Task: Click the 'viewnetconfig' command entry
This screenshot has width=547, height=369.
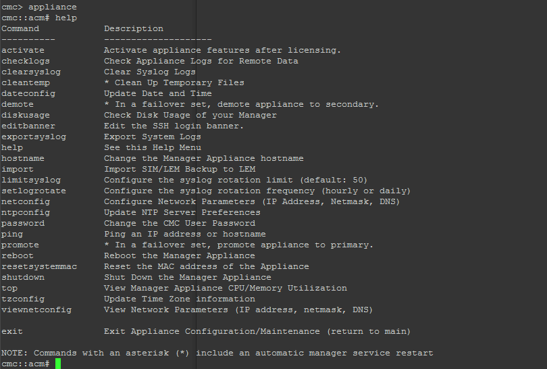Action: [x=36, y=310]
